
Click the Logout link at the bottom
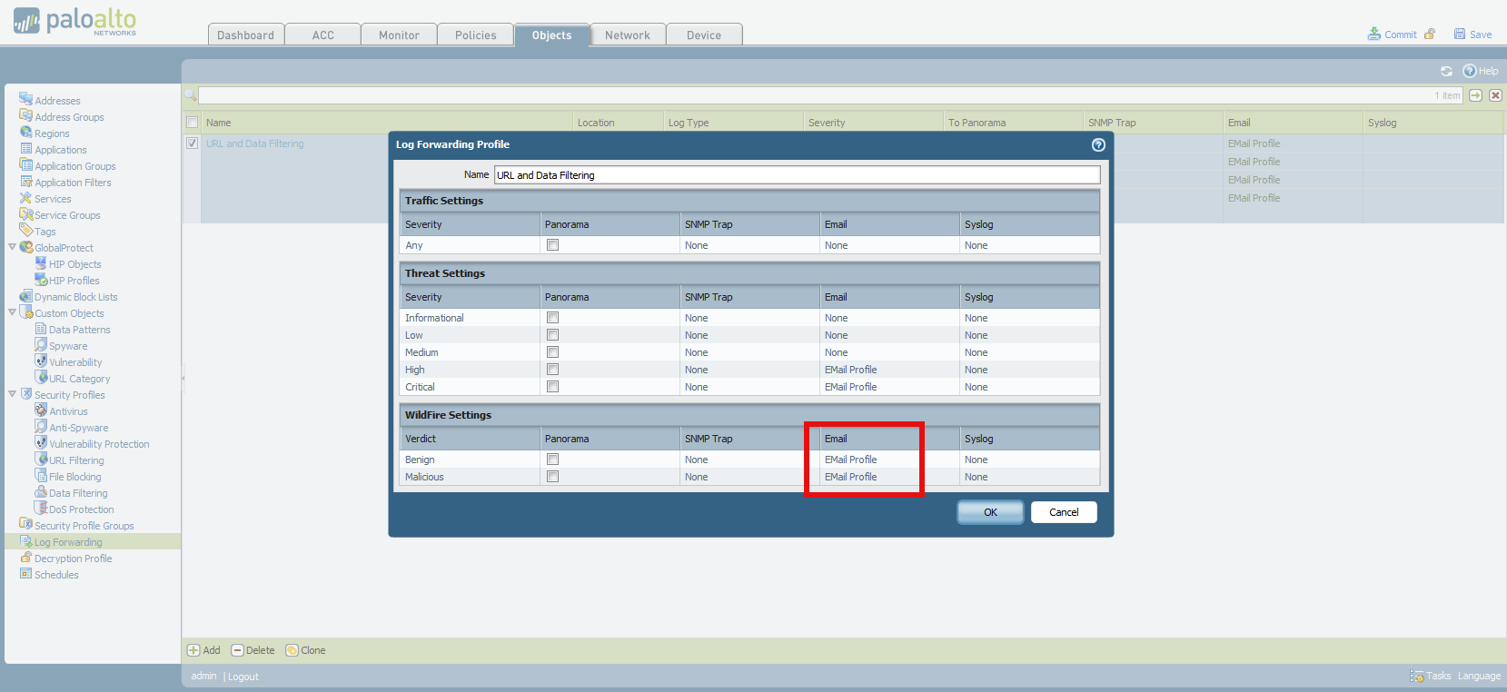click(243, 677)
